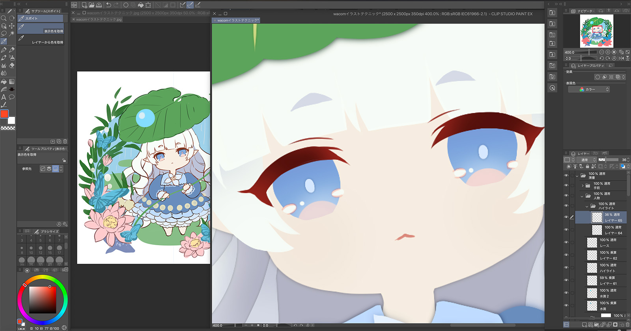Open CLIP STUDIO launcher icon
631x331 pixels.
[74, 5]
